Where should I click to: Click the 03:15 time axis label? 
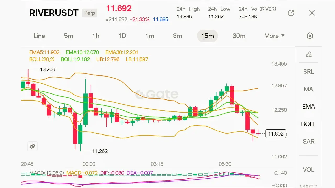tap(157, 164)
